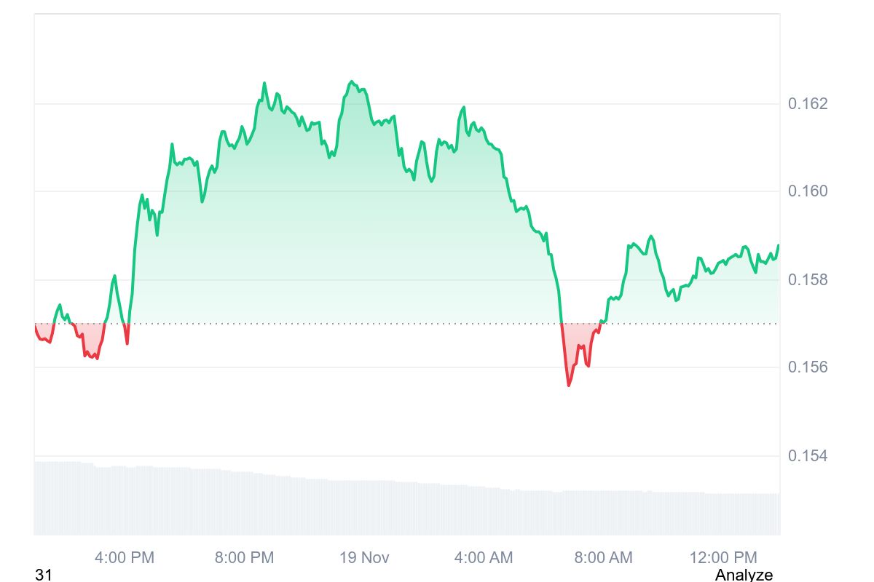Screen dimensions: 874x582
Task: Click the 8:00 PM time axis label
Action: 244,558
